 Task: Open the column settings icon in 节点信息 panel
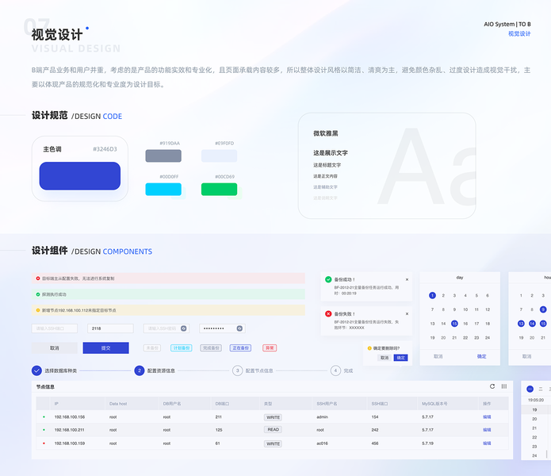[504, 386]
